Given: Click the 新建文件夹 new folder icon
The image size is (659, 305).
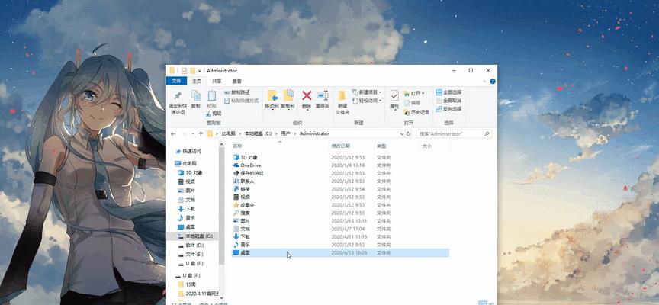Looking at the screenshot, I should (x=342, y=95).
